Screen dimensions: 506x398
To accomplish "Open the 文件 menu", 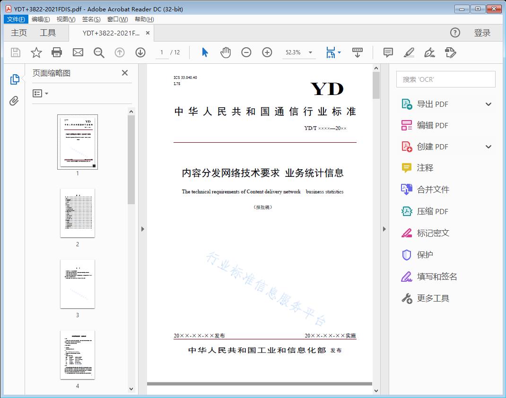I will (x=16, y=19).
